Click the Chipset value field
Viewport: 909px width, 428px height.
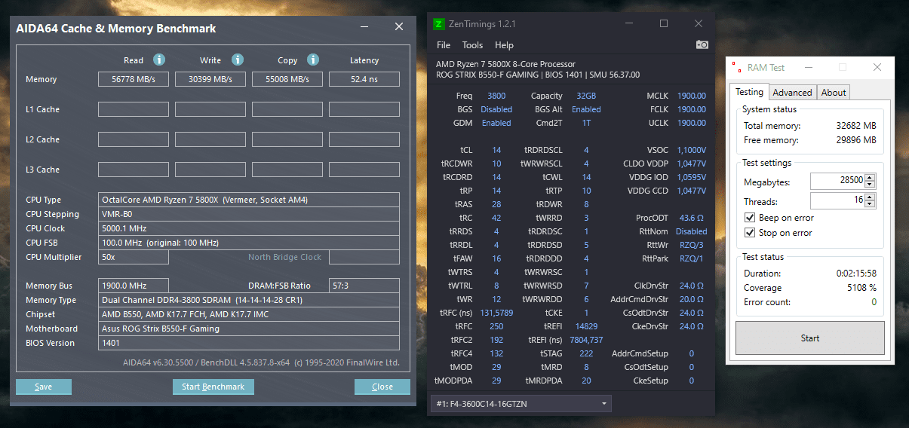[249, 314]
